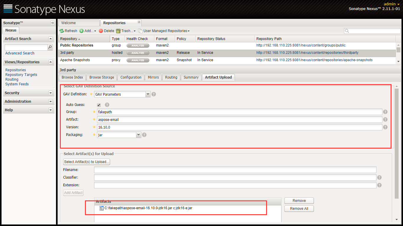Click help icon for Artifact field
This screenshot has width=403, height=226.
pos(385,119)
